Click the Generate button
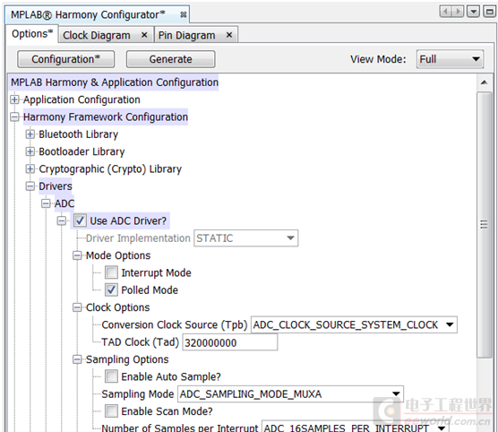Screen dimensions: 498x432 [x=170, y=59]
